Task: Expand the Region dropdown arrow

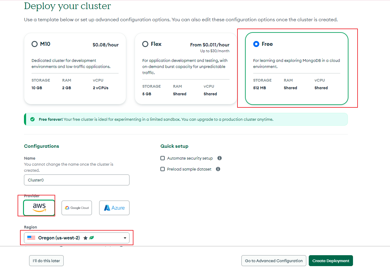Action: pyautogui.click(x=125, y=238)
